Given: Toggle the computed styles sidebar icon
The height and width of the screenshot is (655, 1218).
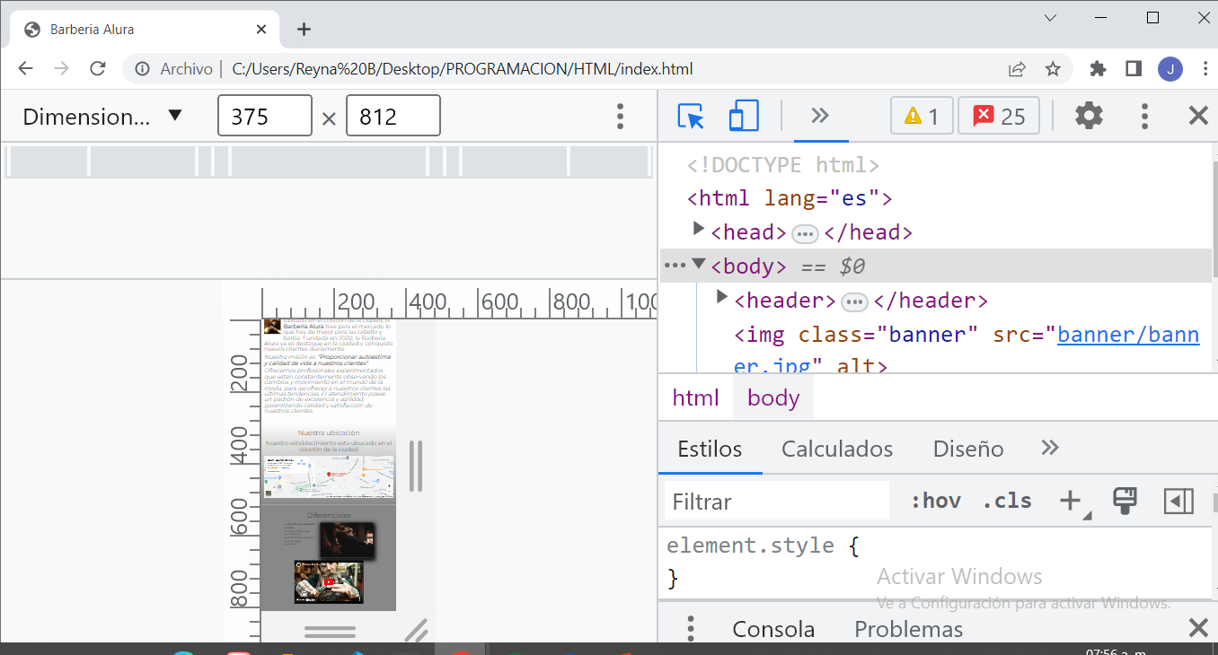Looking at the screenshot, I should 1178,501.
